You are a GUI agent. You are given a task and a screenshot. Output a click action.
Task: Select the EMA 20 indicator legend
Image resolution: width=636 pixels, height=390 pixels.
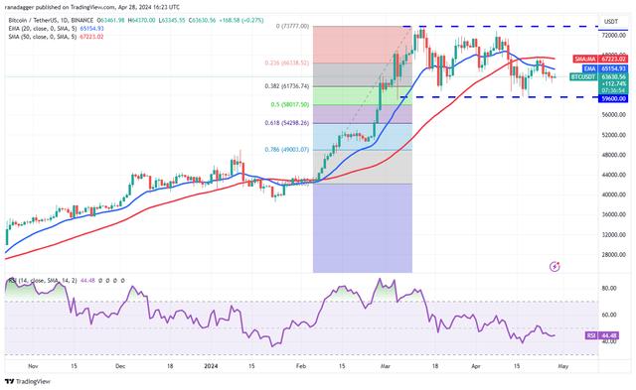(56, 29)
